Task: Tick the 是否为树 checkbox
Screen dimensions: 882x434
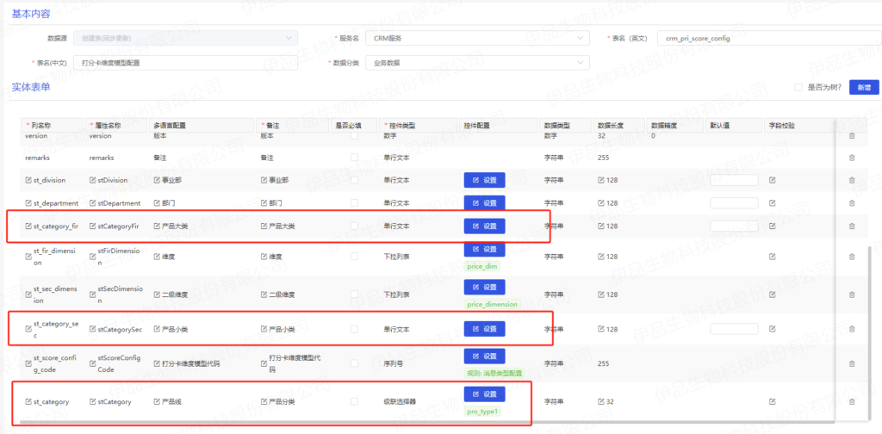Action: (798, 87)
